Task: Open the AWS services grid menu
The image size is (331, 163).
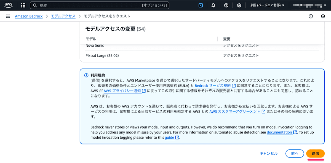Action: 23,5
